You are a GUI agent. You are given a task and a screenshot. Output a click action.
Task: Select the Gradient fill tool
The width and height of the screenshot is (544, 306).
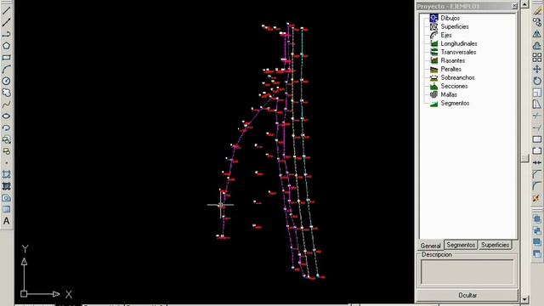tap(6, 186)
